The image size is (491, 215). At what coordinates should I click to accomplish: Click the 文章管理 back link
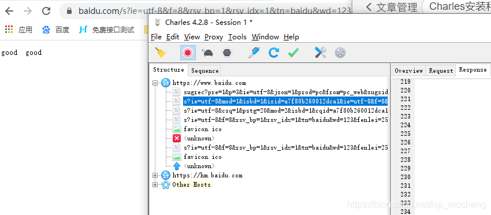[392, 6]
